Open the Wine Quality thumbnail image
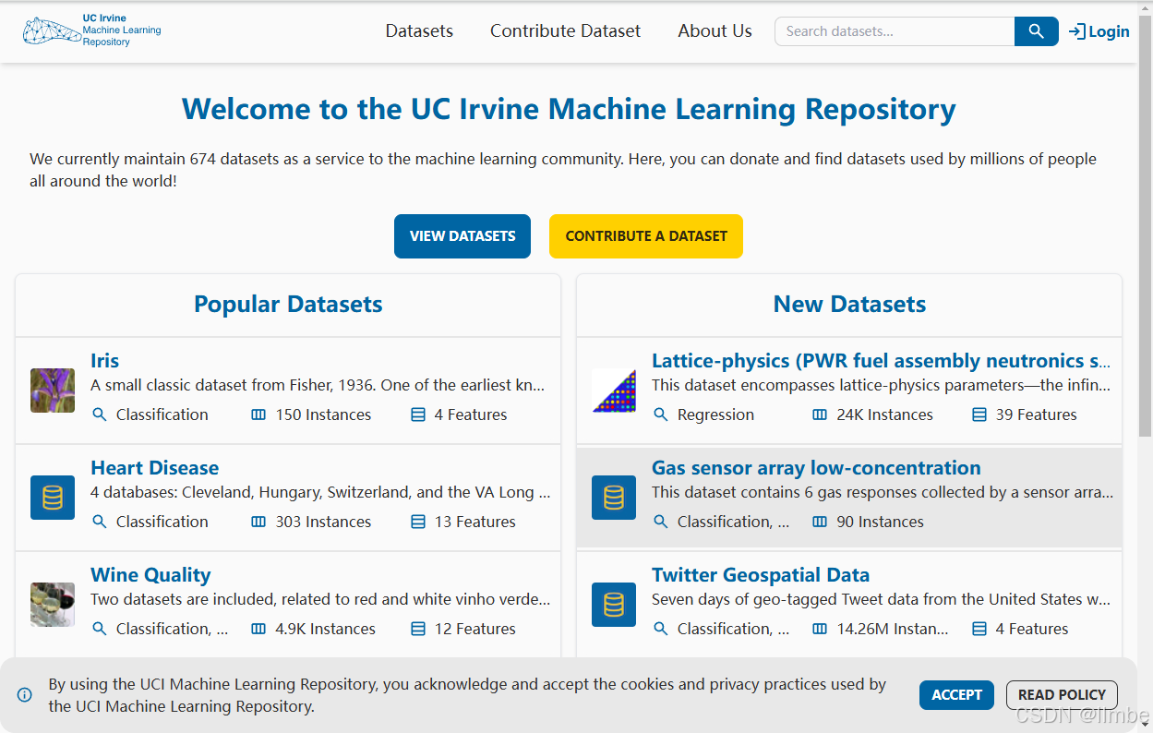The height and width of the screenshot is (733, 1153). [53, 605]
